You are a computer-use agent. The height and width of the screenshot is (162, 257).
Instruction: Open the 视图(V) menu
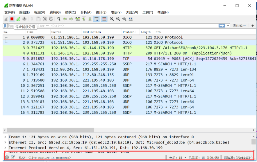pyautogui.click(x=40, y=12)
